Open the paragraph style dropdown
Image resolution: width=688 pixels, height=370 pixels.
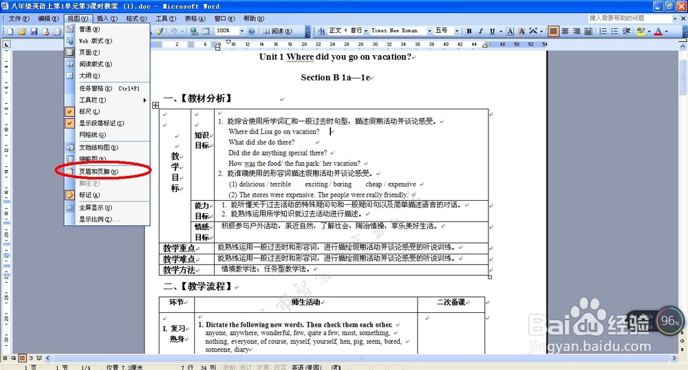(366, 31)
